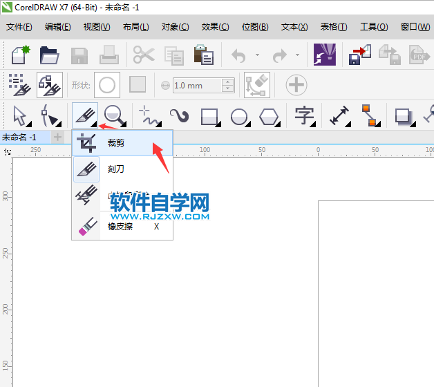Screen dimensions: 434x387
Task: Choose 裁剪 crop from flyout
Action: (x=122, y=143)
